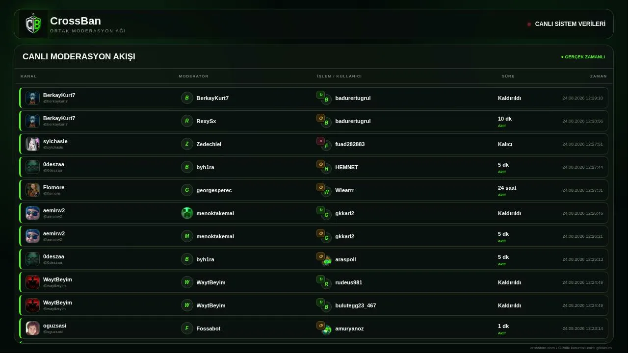Click the ZAMAN column header
Viewport: 628px width, 353px height.
coord(598,76)
